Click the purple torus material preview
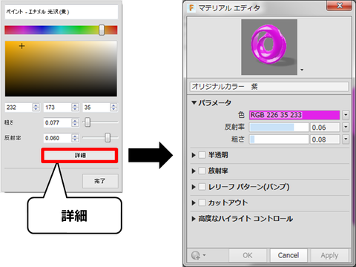The height and width of the screenshot is (267, 356). point(269,47)
